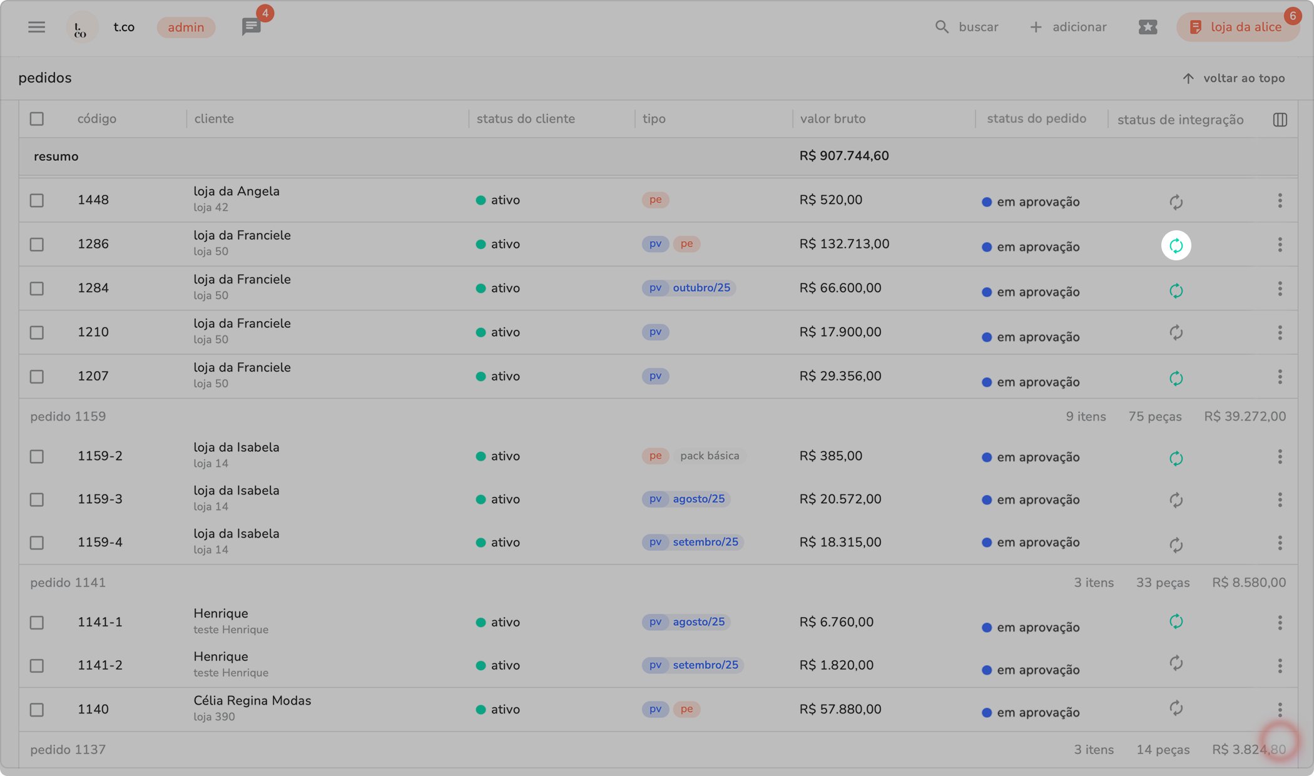Screen dimensions: 1314x776
Task: Click the outubro/25 tag on order 1284
Action: (x=701, y=288)
